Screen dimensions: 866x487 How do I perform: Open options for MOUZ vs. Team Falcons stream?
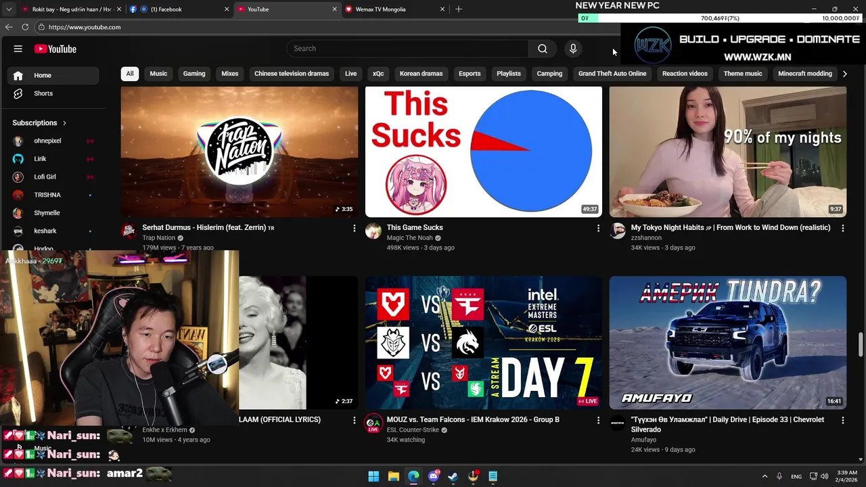coord(598,421)
